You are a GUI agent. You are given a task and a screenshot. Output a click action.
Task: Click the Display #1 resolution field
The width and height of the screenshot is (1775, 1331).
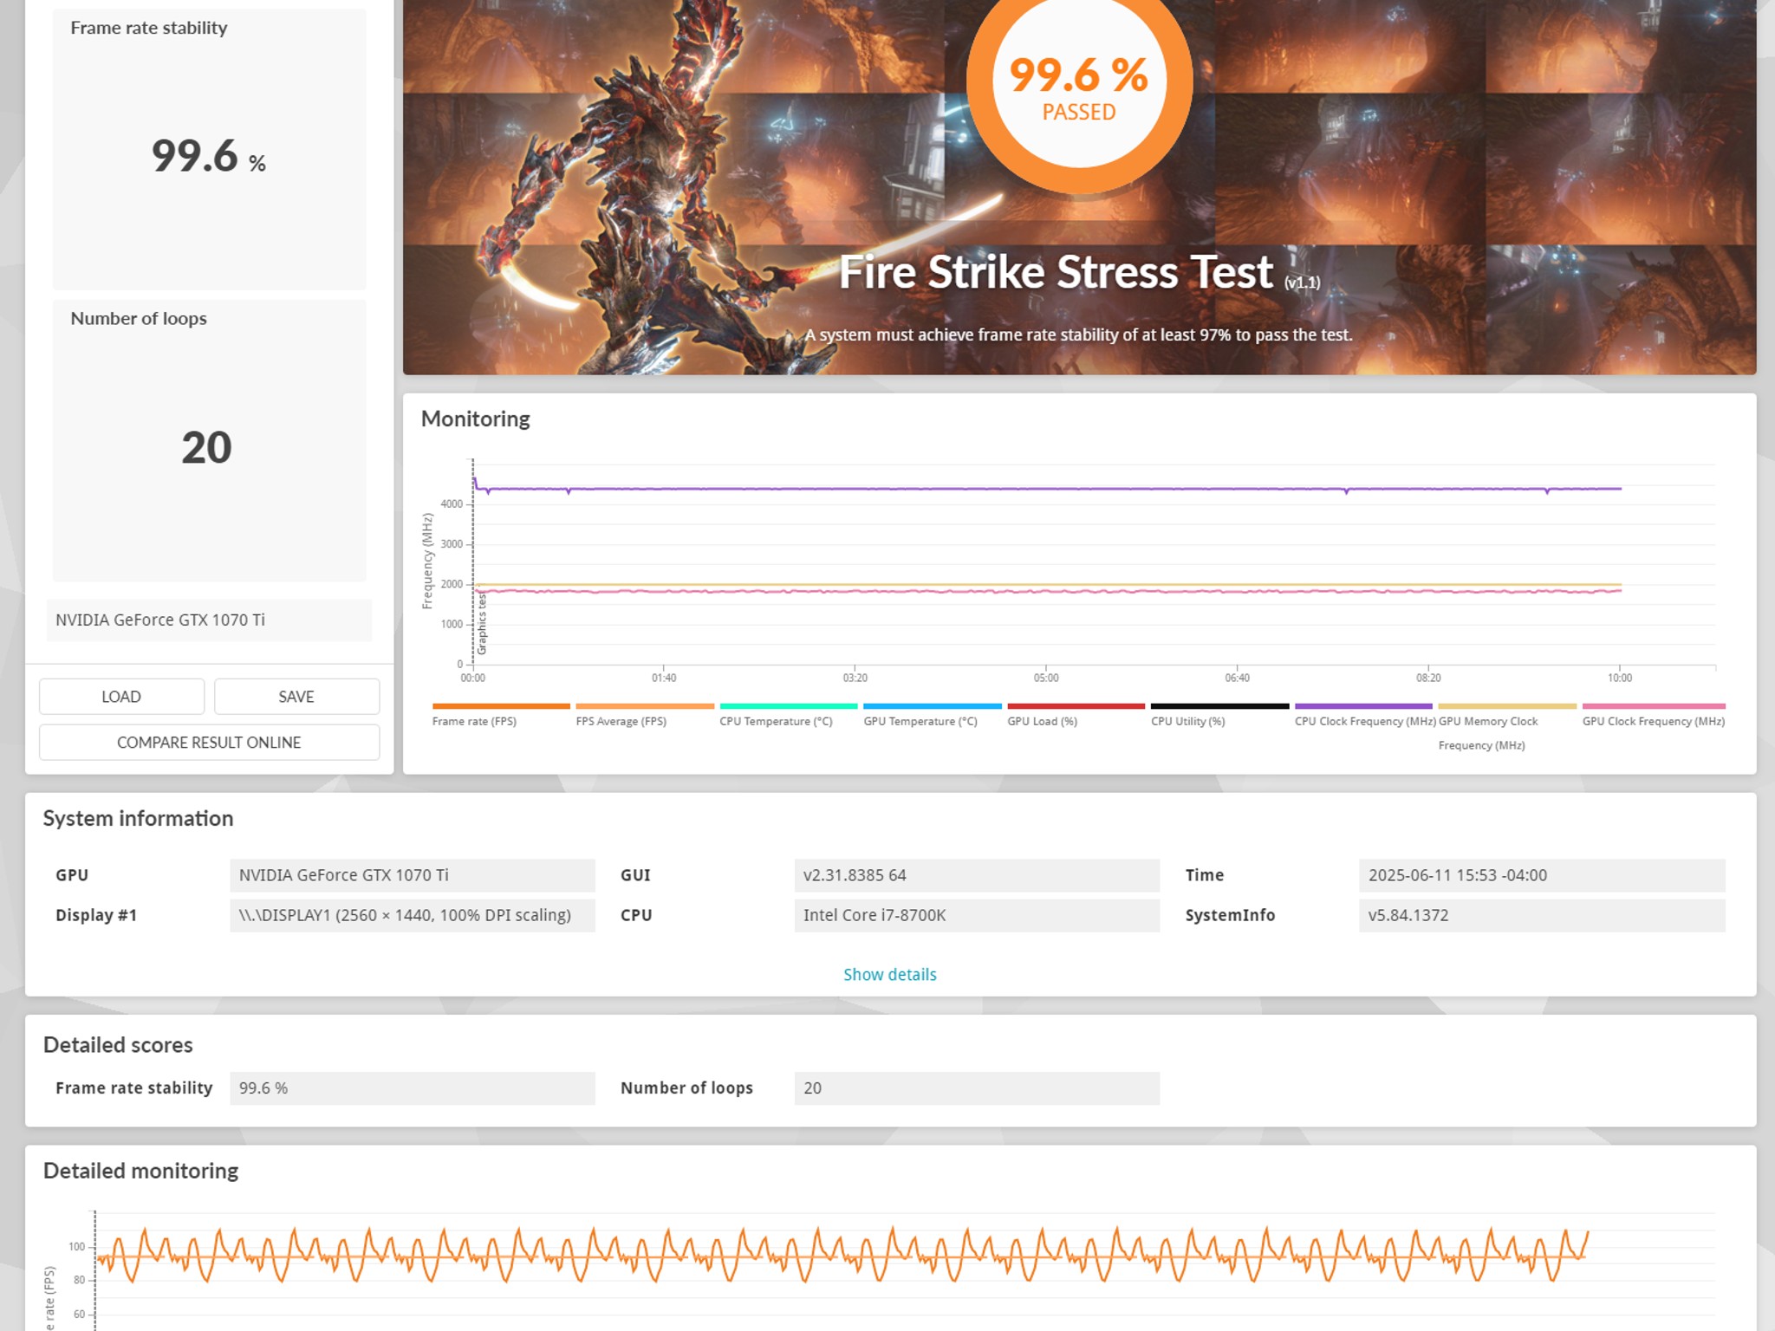412,915
